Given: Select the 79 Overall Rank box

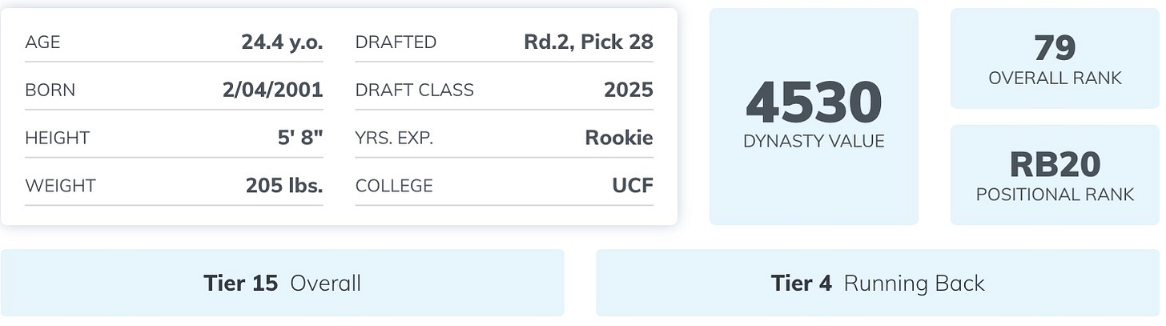Looking at the screenshot, I should 1055,58.
